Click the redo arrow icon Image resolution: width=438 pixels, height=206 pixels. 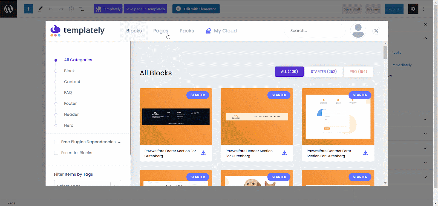click(61, 9)
